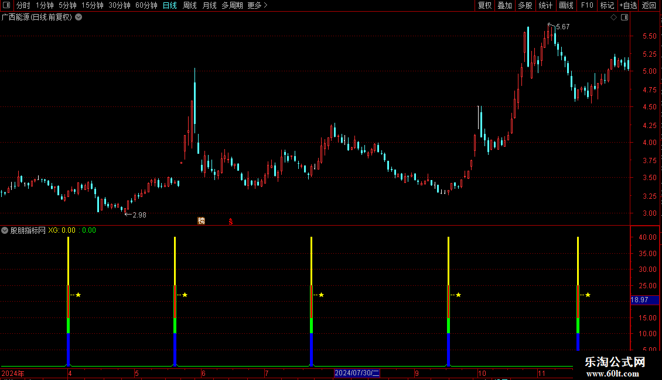
Task: Click the star signal in mid-July
Action: click(321, 295)
